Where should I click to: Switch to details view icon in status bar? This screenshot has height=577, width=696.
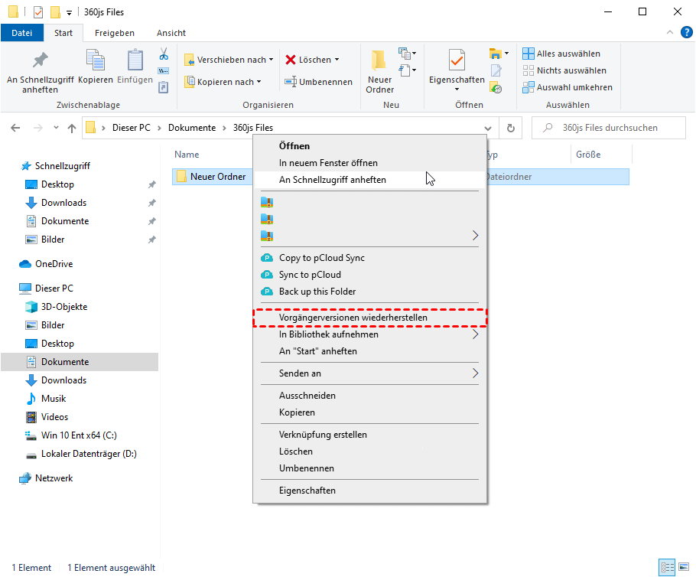pyautogui.click(x=667, y=567)
